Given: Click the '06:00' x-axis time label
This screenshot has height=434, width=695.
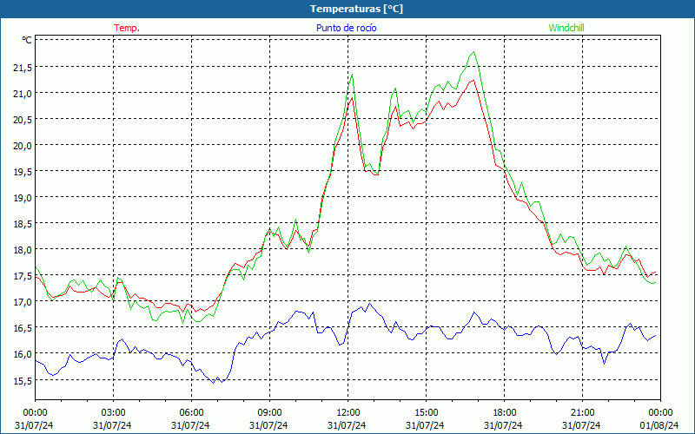Looking at the screenshot, I should pyautogui.click(x=191, y=412).
